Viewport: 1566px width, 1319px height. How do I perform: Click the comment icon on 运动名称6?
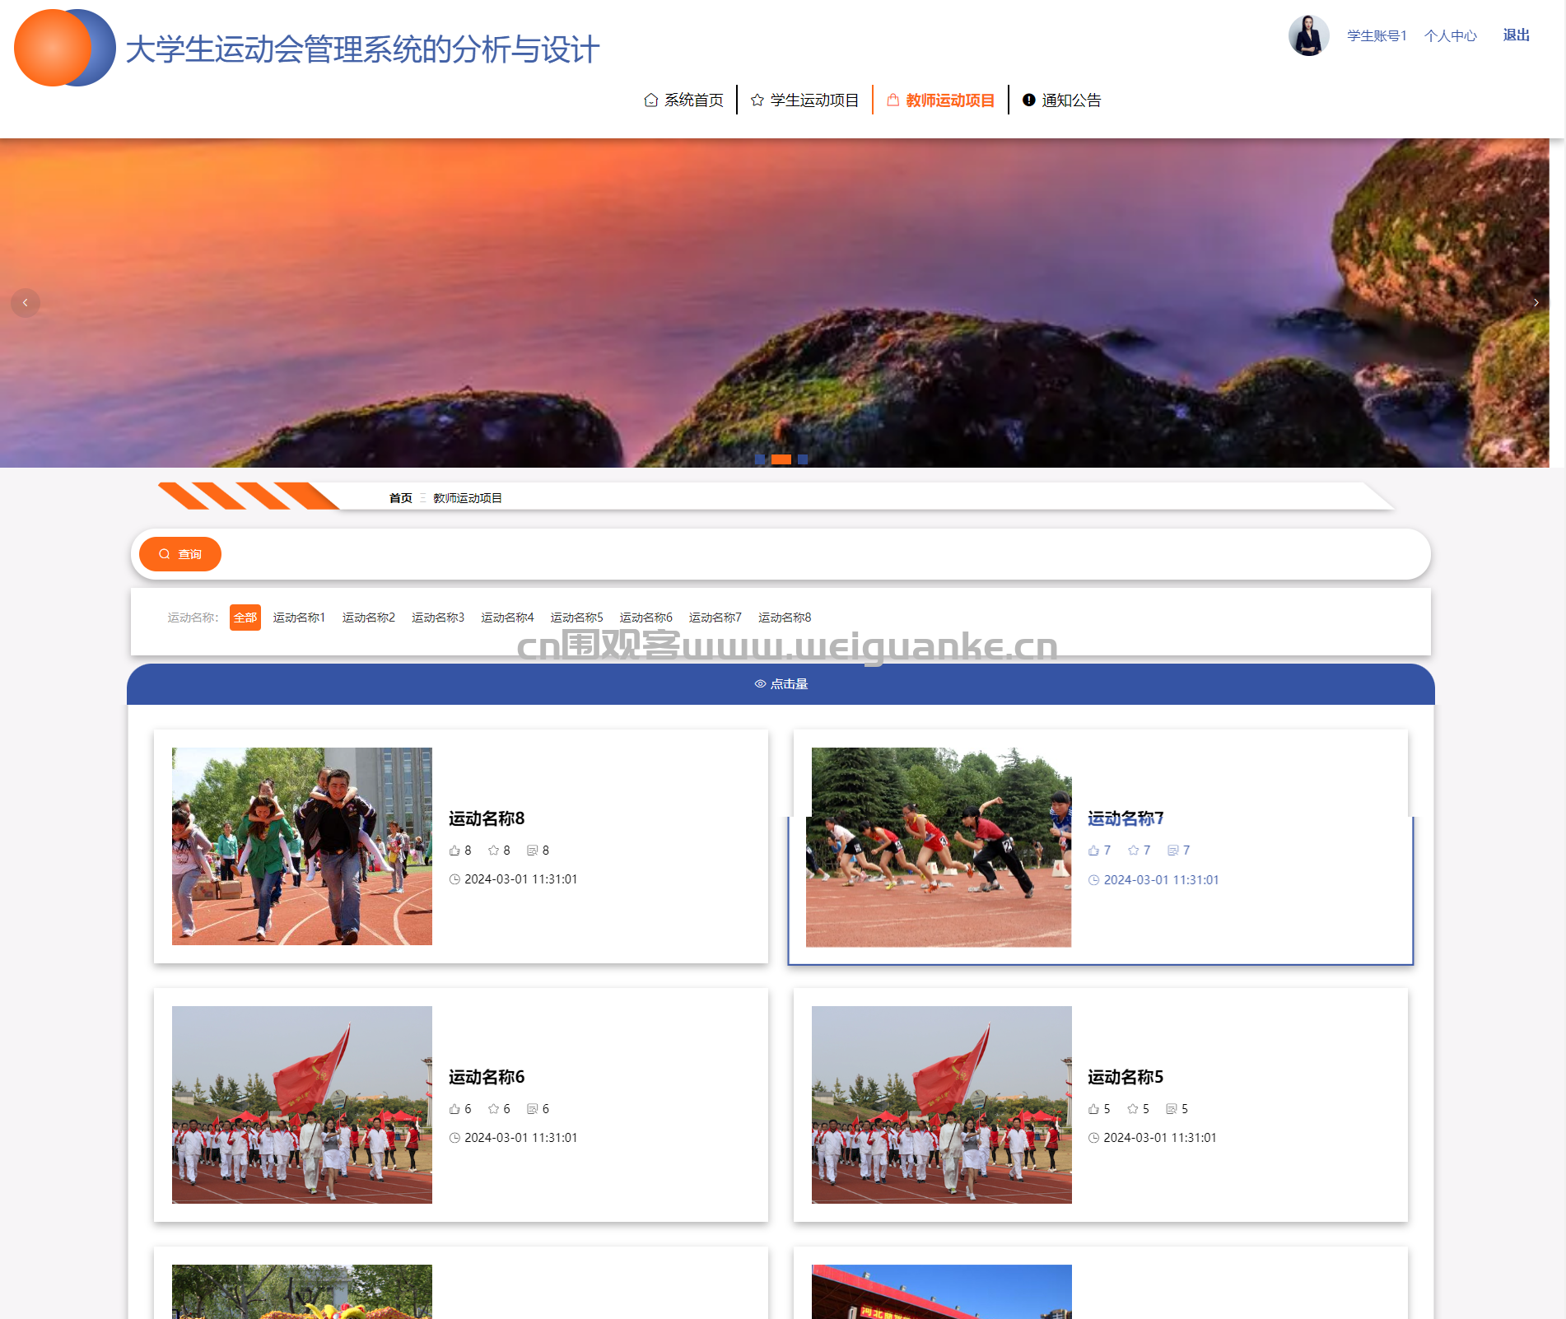(x=532, y=1109)
